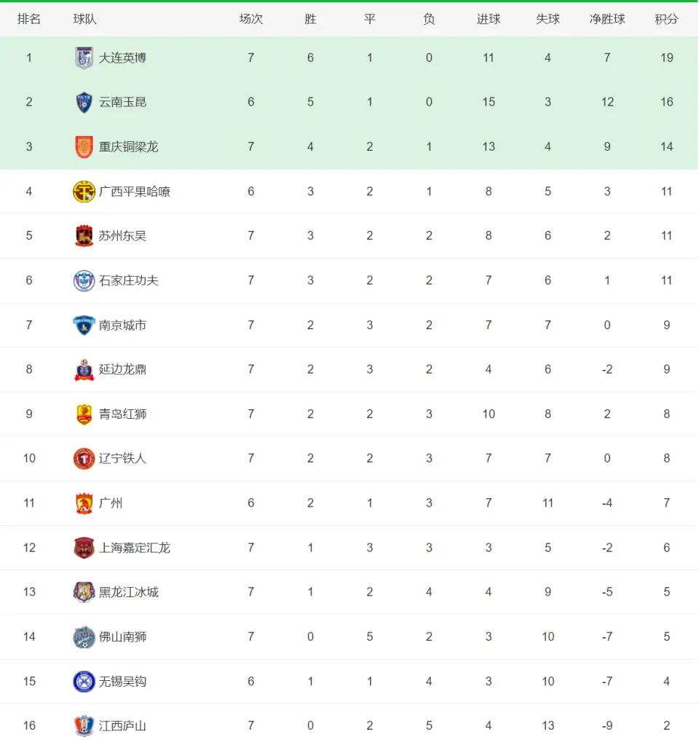Sort by 积分 column header
Screen dimensions: 699x745
pyautogui.click(x=666, y=19)
